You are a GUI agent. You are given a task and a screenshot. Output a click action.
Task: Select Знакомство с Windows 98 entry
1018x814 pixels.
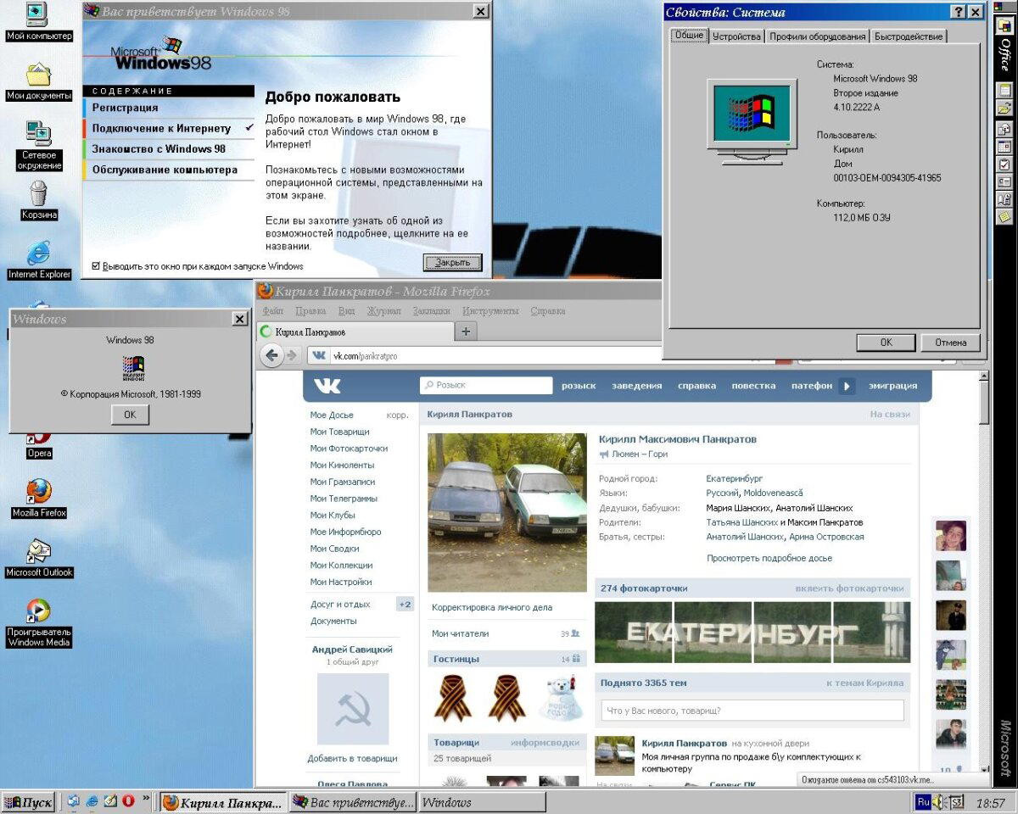pos(169,148)
